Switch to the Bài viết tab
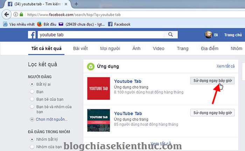The width and height of the screenshot is (245, 151). click(80, 48)
